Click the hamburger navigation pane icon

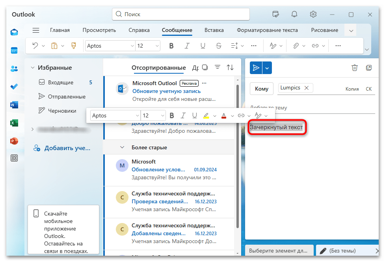(36, 30)
